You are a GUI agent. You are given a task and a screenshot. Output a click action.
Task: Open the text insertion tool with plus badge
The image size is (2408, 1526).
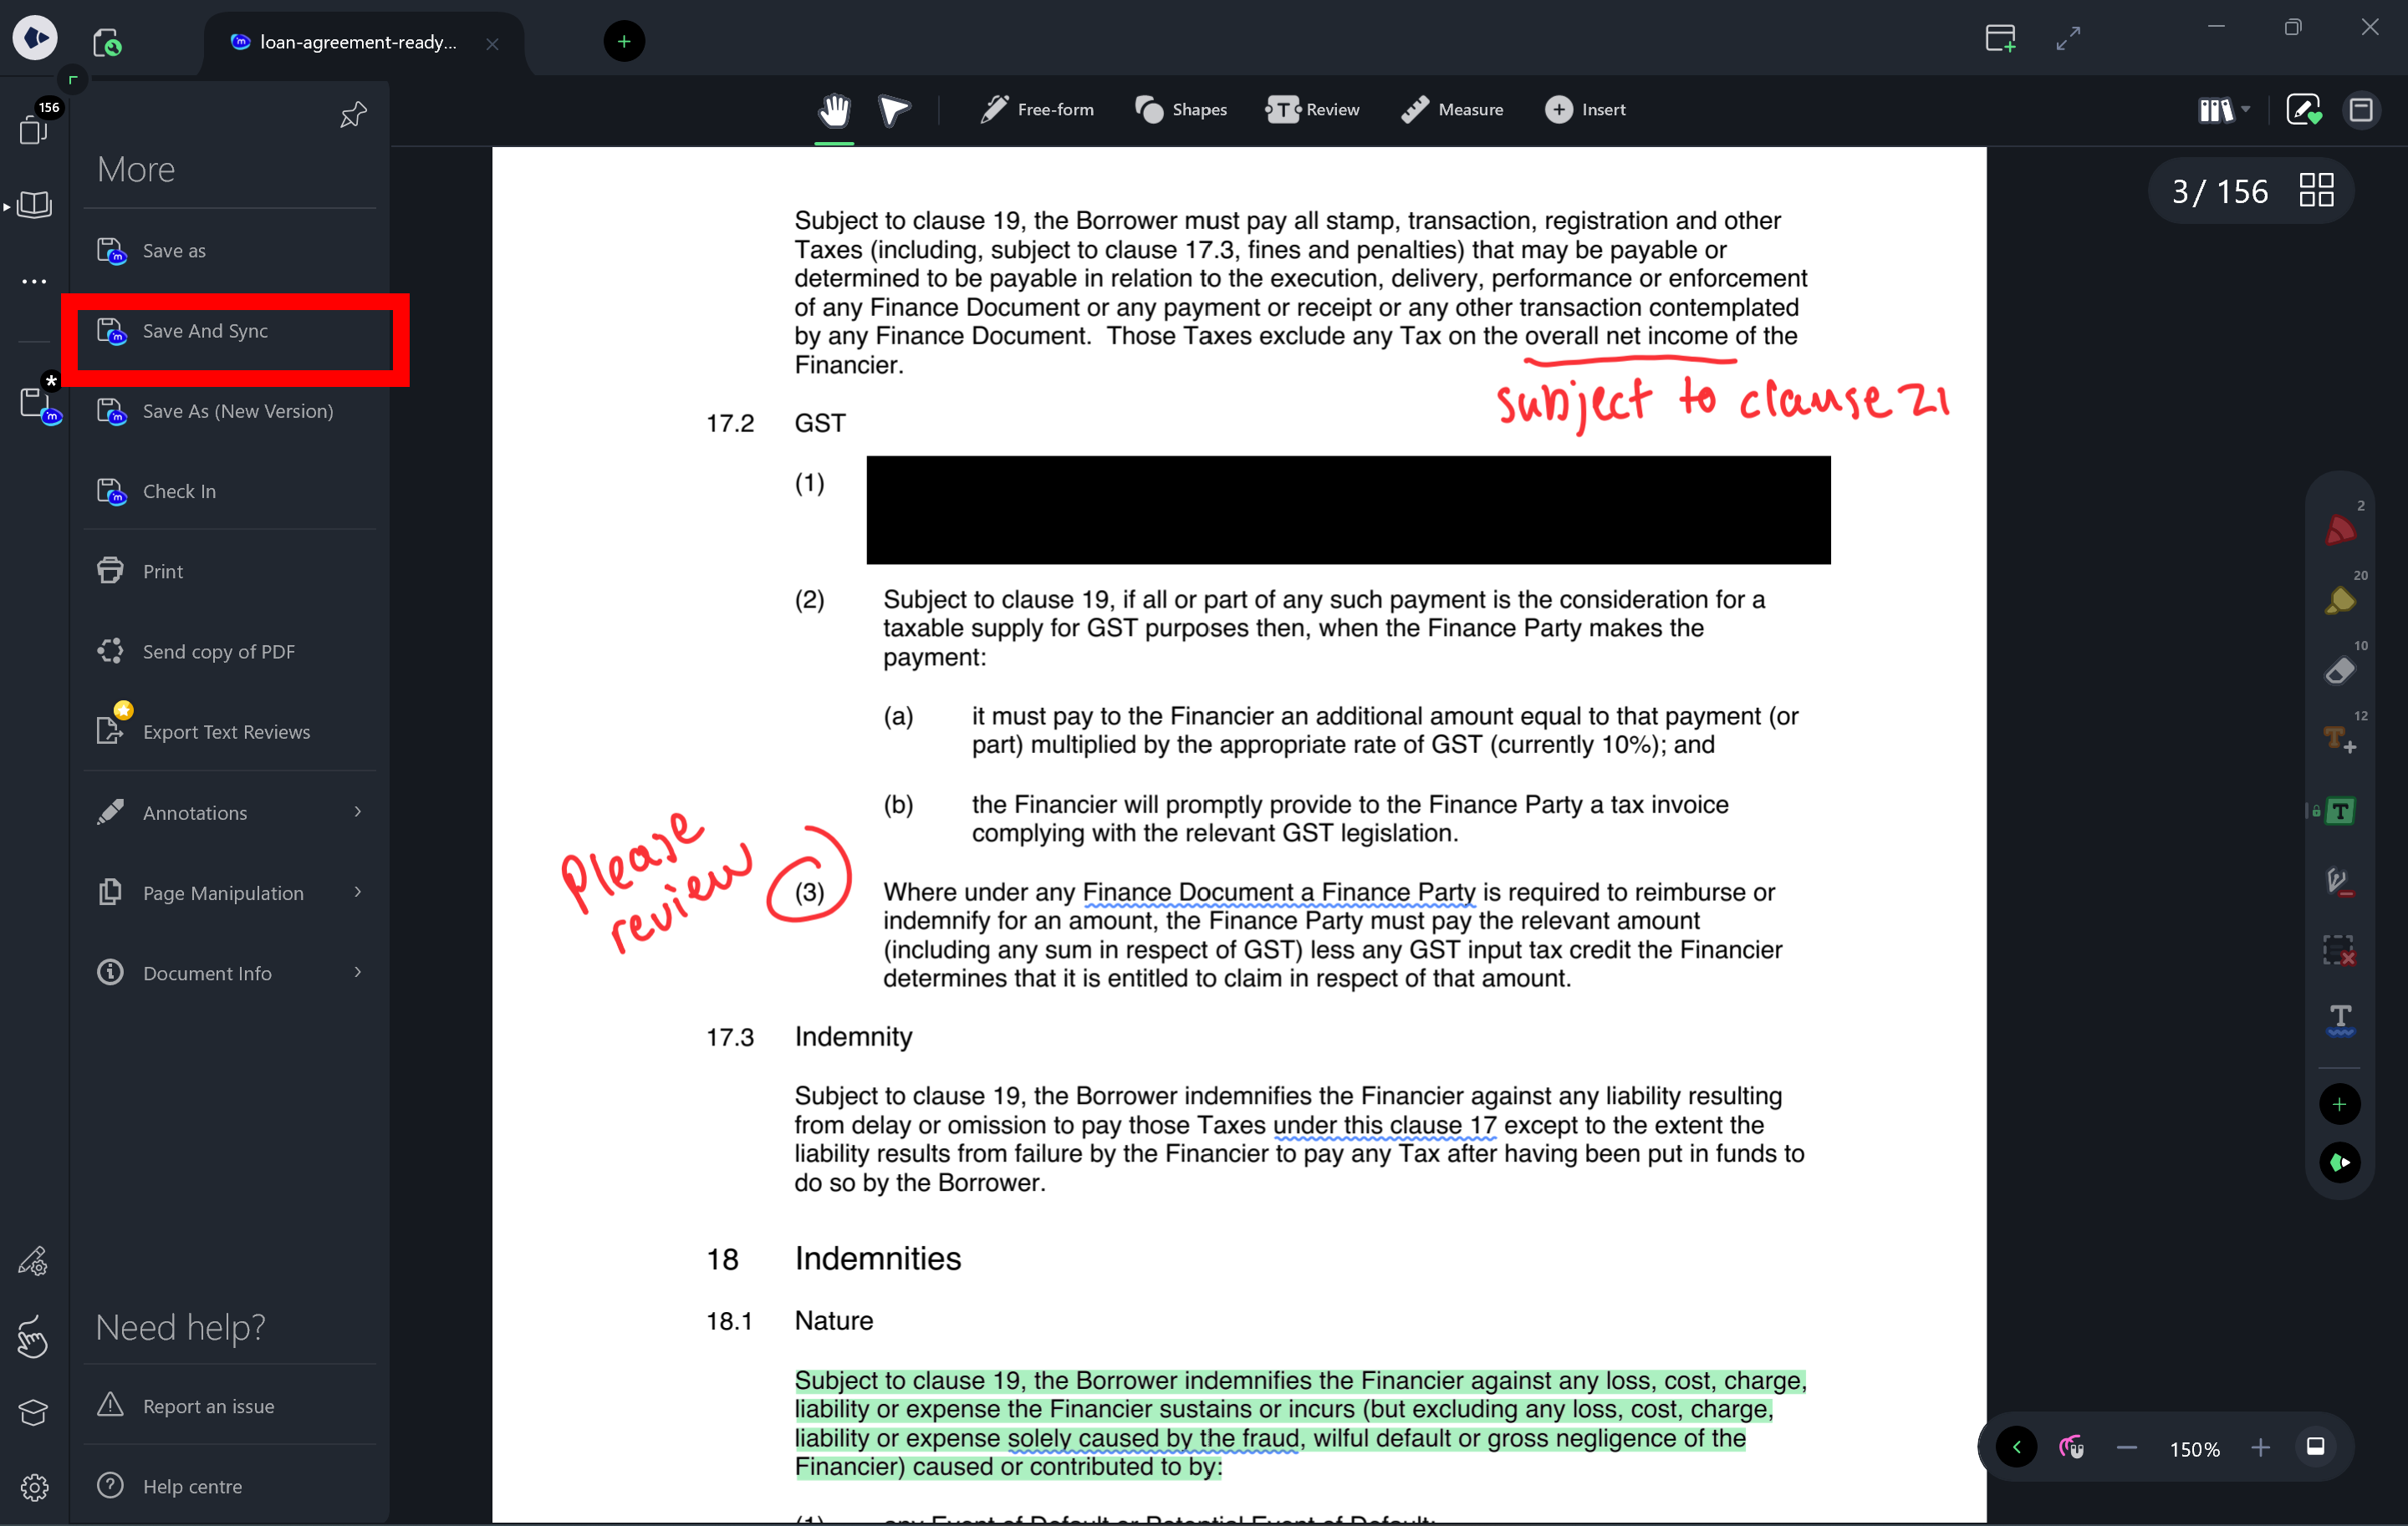2340,740
